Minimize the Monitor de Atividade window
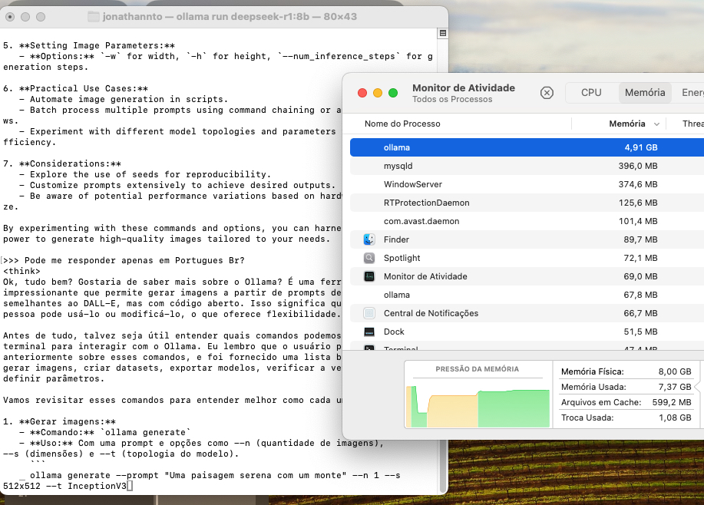 tap(378, 93)
